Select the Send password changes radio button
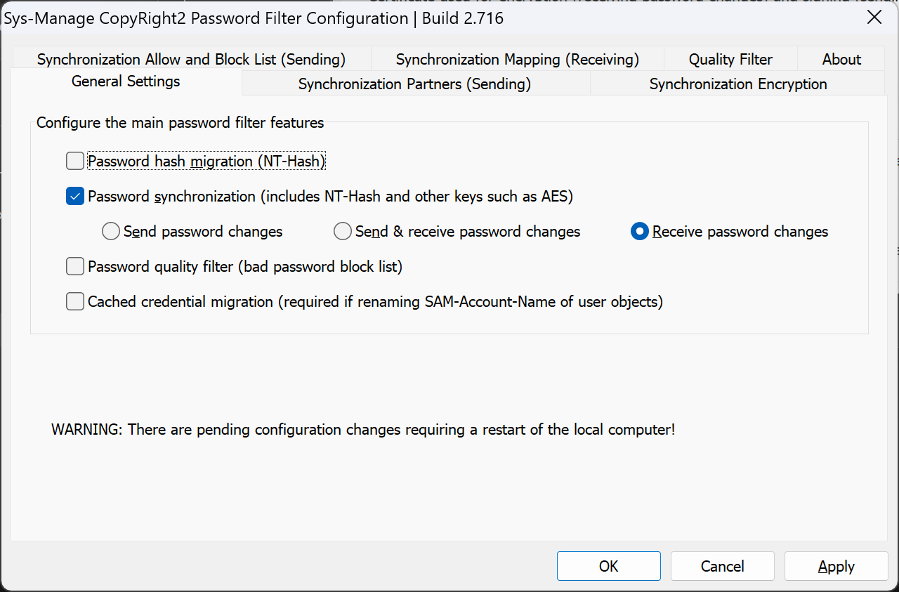This screenshot has width=899, height=592. point(111,232)
